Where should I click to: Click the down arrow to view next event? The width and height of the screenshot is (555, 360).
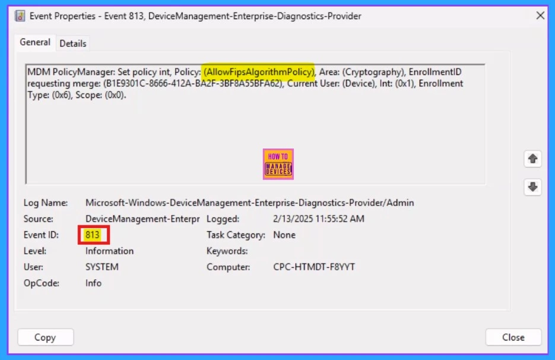coord(532,187)
